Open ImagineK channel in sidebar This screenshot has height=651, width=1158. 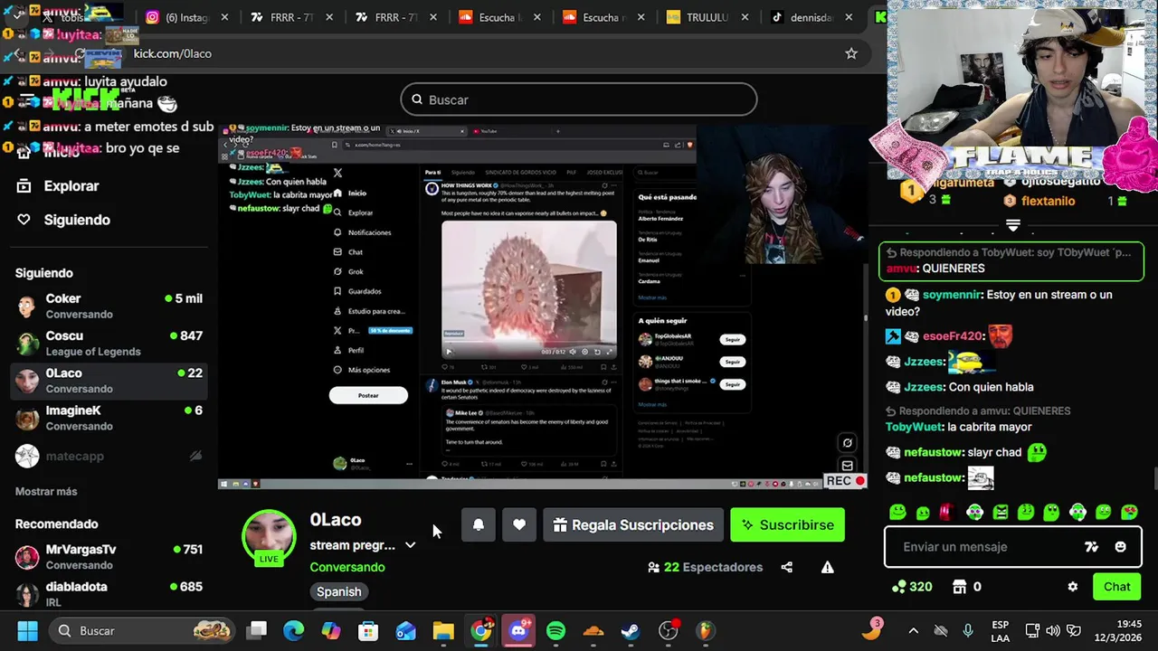109,418
